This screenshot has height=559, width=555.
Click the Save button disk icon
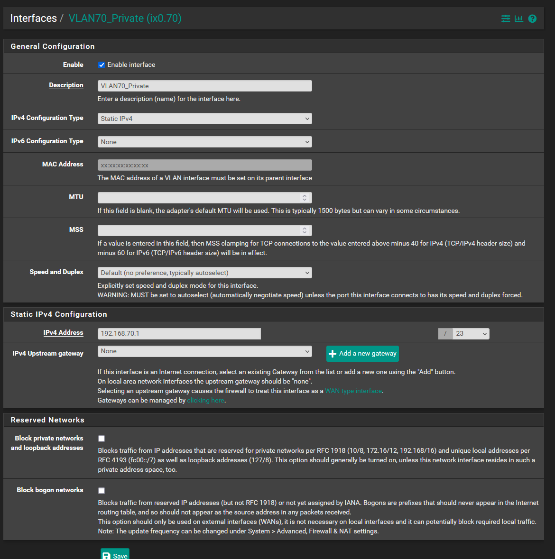click(106, 555)
